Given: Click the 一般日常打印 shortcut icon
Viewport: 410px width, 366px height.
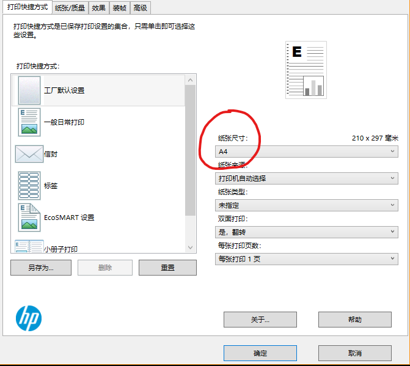Looking at the screenshot, I should coord(29,122).
